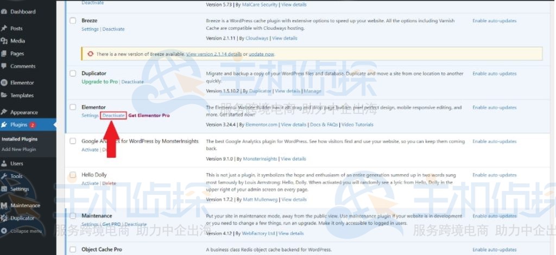Viewport: 556px width, 255px height.
Task: Open Elementor plugin Settings link
Action: (x=90, y=116)
